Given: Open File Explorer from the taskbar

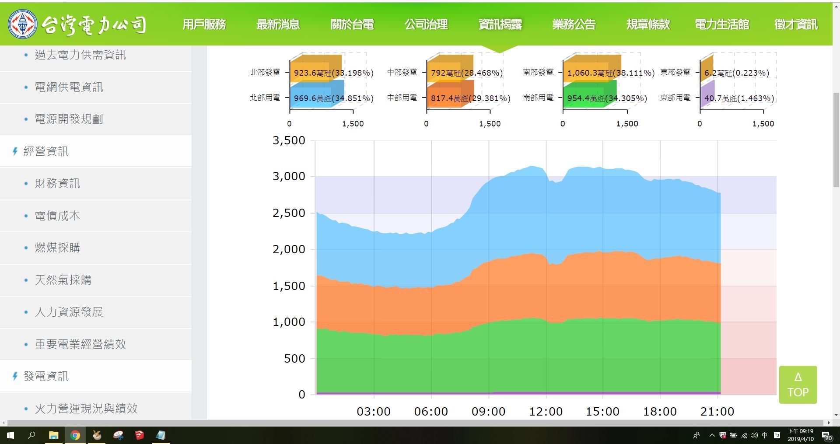Looking at the screenshot, I should pos(53,435).
